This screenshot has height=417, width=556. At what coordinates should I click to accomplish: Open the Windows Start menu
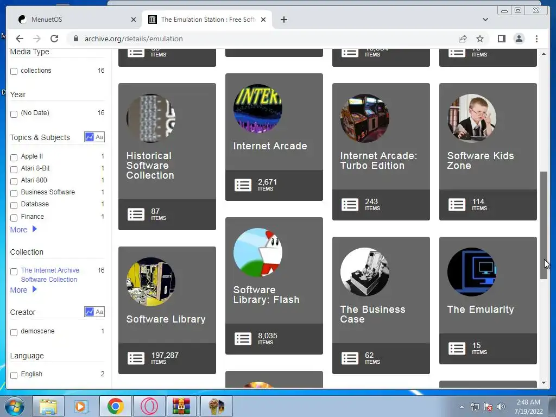pyautogui.click(x=15, y=406)
